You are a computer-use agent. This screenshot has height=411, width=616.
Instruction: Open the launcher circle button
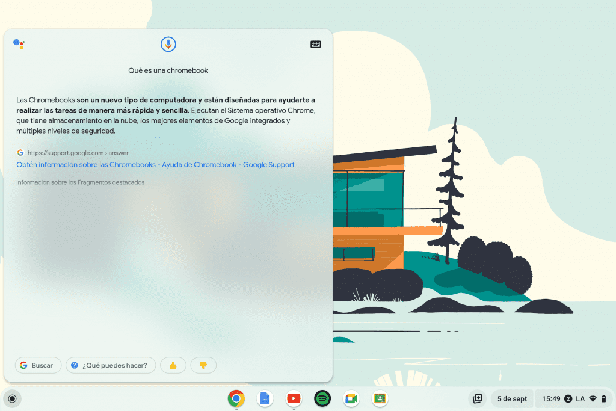[x=11, y=398]
